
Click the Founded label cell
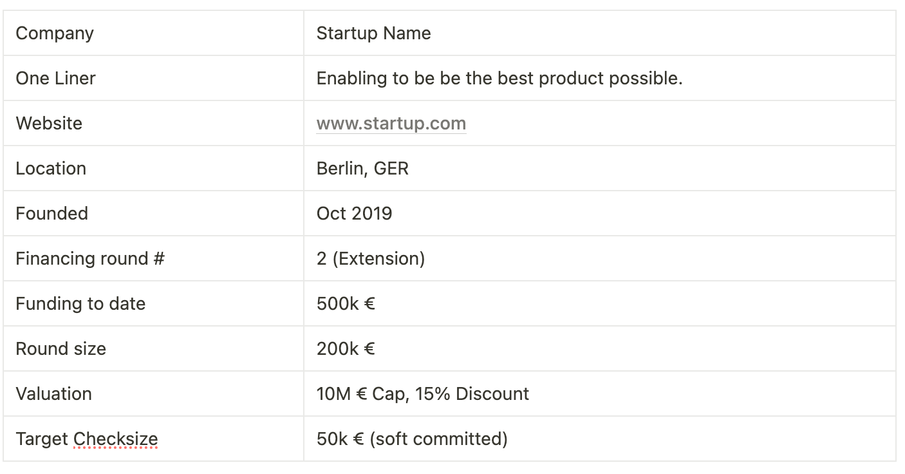pos(153,213)
